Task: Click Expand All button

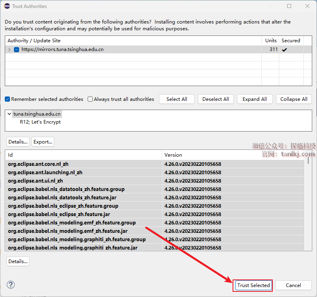Action: [x=254, y=99]
